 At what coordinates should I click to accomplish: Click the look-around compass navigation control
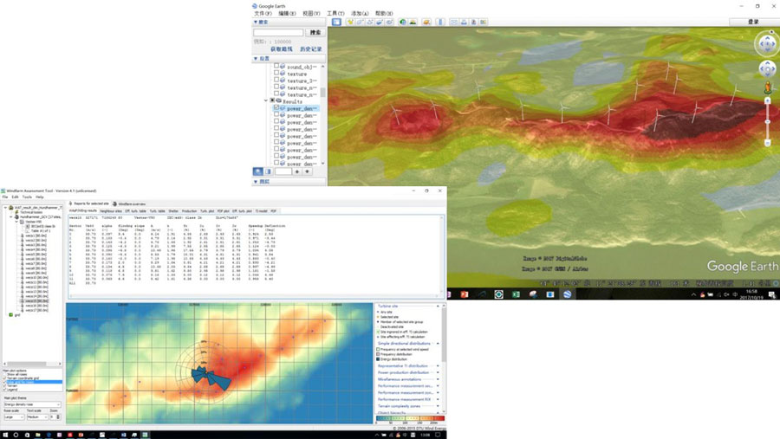click(x=767, y=43)
